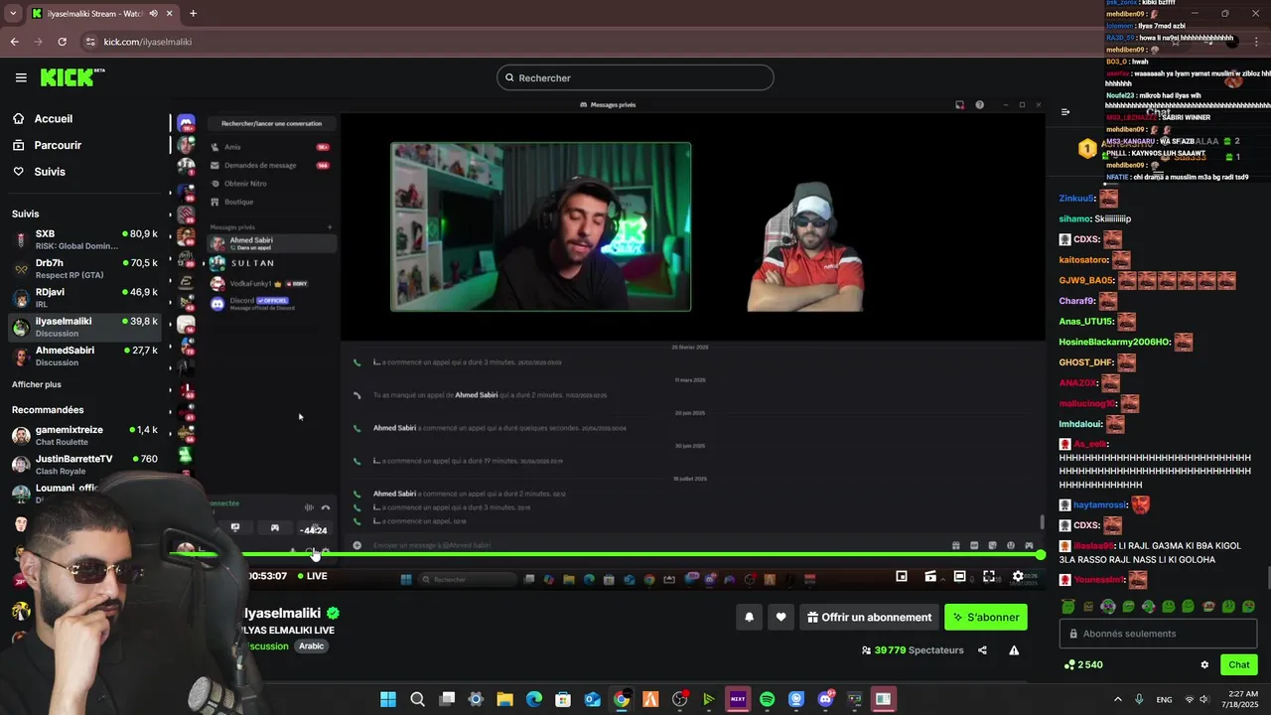Screen dimensions: 1271x715
Task: Send message with Chat button
Action: (x=1239, y=664)
